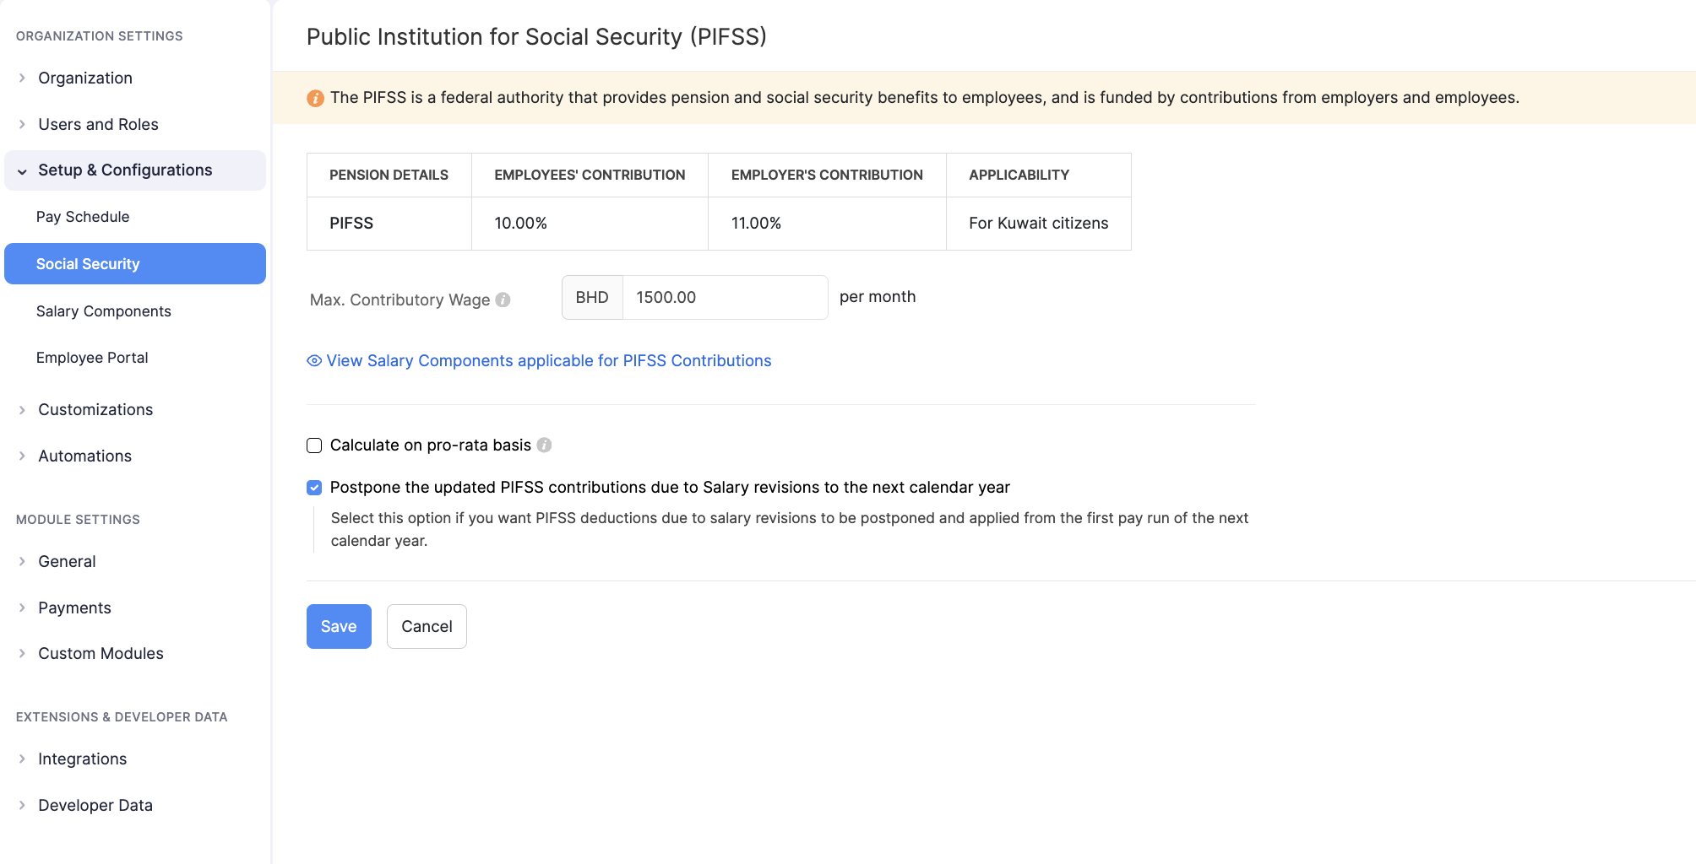This screenshot has width=1696, height=864.
Task: Open Employee Portal settings
Action: pos(92,357)
